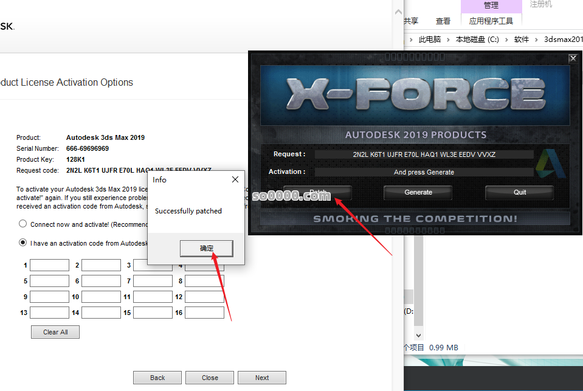Viewport: 583px width, 391px height.
Task: Close the X-Force window with the X icon
Action: click(573, 58)
